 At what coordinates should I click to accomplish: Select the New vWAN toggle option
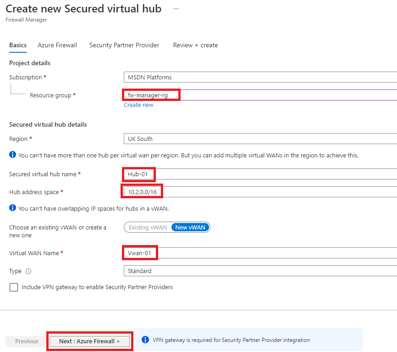click(x=190, y=227)
